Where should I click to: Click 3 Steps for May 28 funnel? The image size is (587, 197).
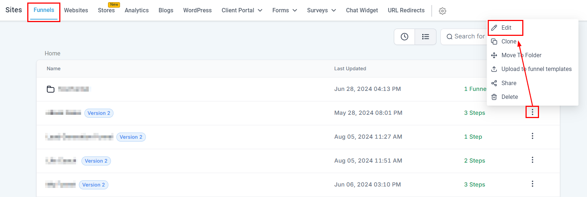pos(475,113)
